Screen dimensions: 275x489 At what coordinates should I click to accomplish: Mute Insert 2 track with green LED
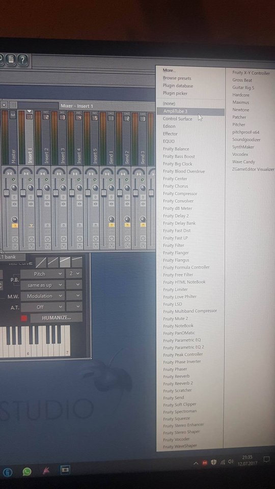pos(46,180)
